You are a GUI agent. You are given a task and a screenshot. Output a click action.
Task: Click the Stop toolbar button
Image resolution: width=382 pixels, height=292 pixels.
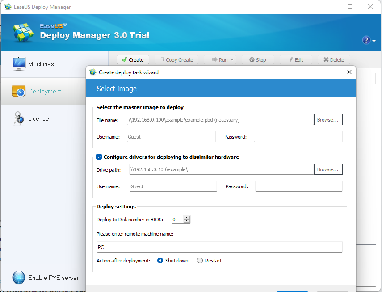tap(258, 60)
